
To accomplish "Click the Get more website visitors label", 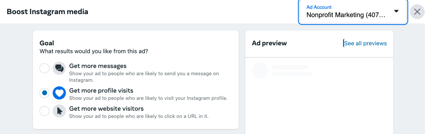I will (x=106, y=108).
